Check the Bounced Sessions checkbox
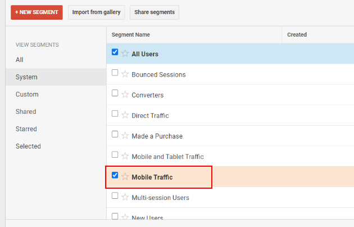This screenshot has width=354, height=227. pyautogui.click(x=115, y=73)
